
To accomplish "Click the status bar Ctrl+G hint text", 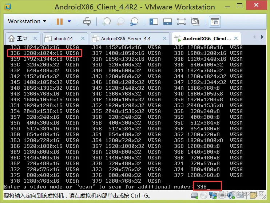I will (x=77, y=196).
